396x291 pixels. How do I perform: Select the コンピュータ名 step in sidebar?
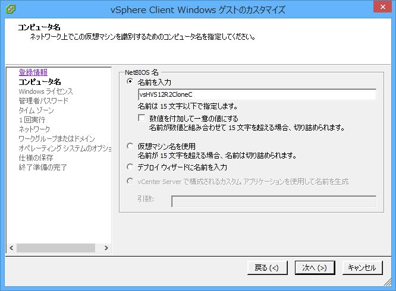click(x=40, y=82)
